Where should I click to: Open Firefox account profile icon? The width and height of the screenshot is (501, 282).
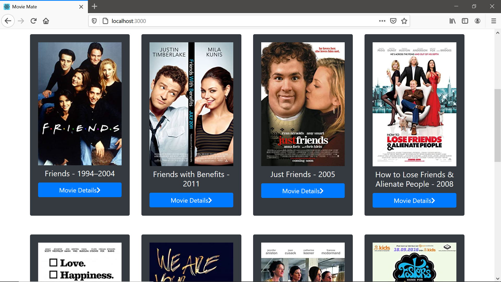[x=477, y=21]
